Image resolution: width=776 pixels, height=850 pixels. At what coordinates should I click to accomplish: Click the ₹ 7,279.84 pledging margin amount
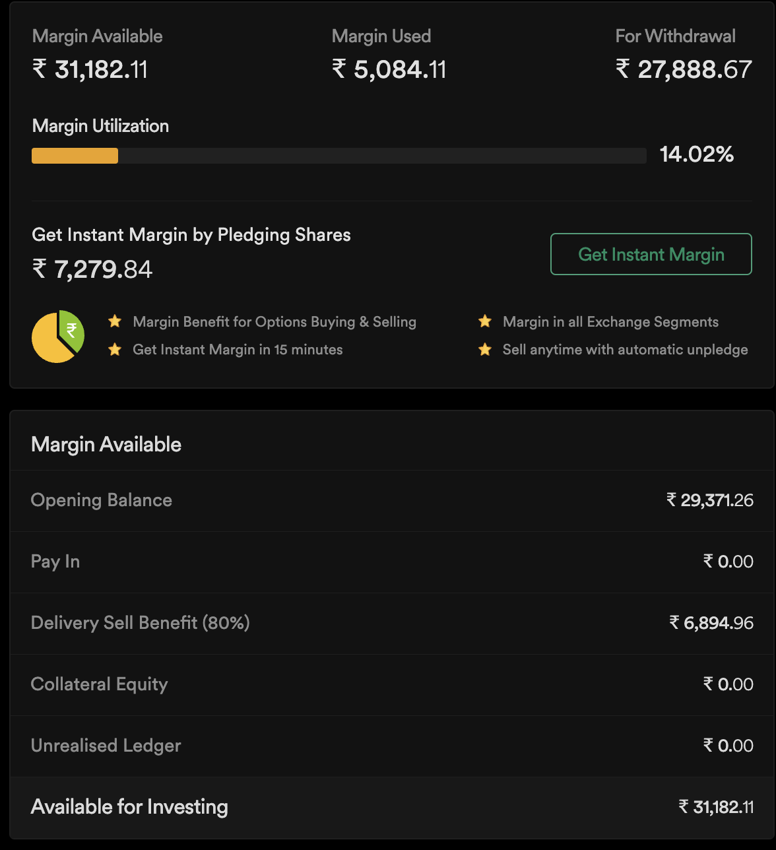point(92,269)
